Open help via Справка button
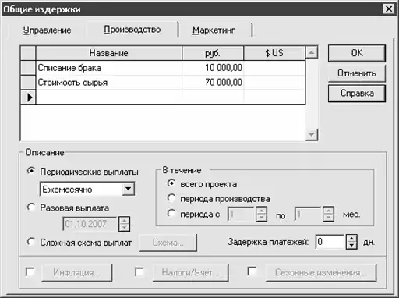The width and height of the screenshot is (399, 298). tap(357, 94)
